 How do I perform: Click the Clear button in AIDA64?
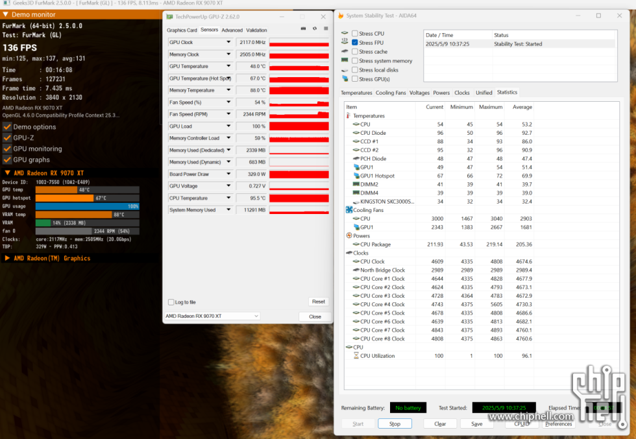point(440,423)
